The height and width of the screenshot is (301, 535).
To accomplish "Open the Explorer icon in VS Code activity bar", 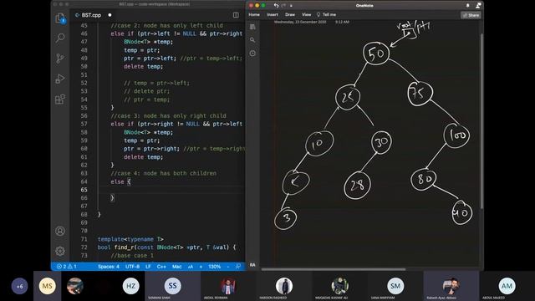I will point(60,18).
